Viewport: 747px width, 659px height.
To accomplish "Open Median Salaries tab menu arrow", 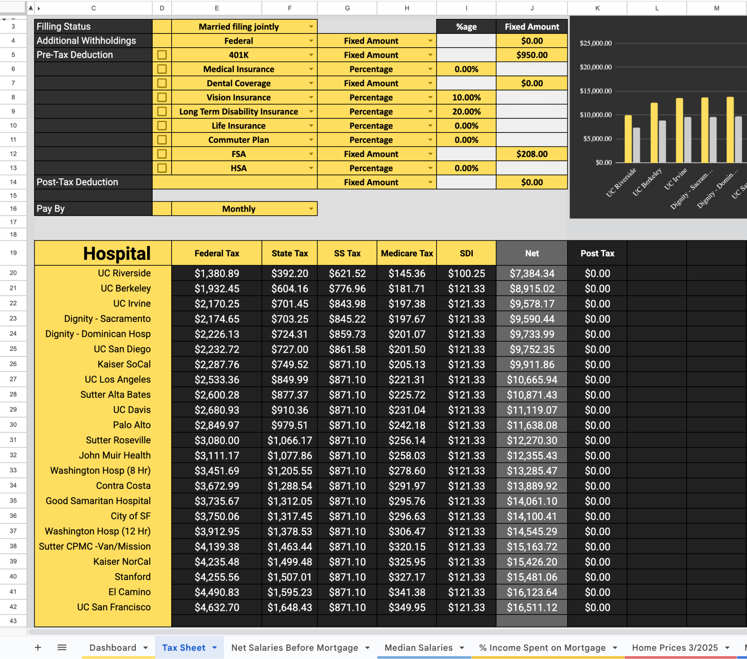I will (x=462, y=648).
